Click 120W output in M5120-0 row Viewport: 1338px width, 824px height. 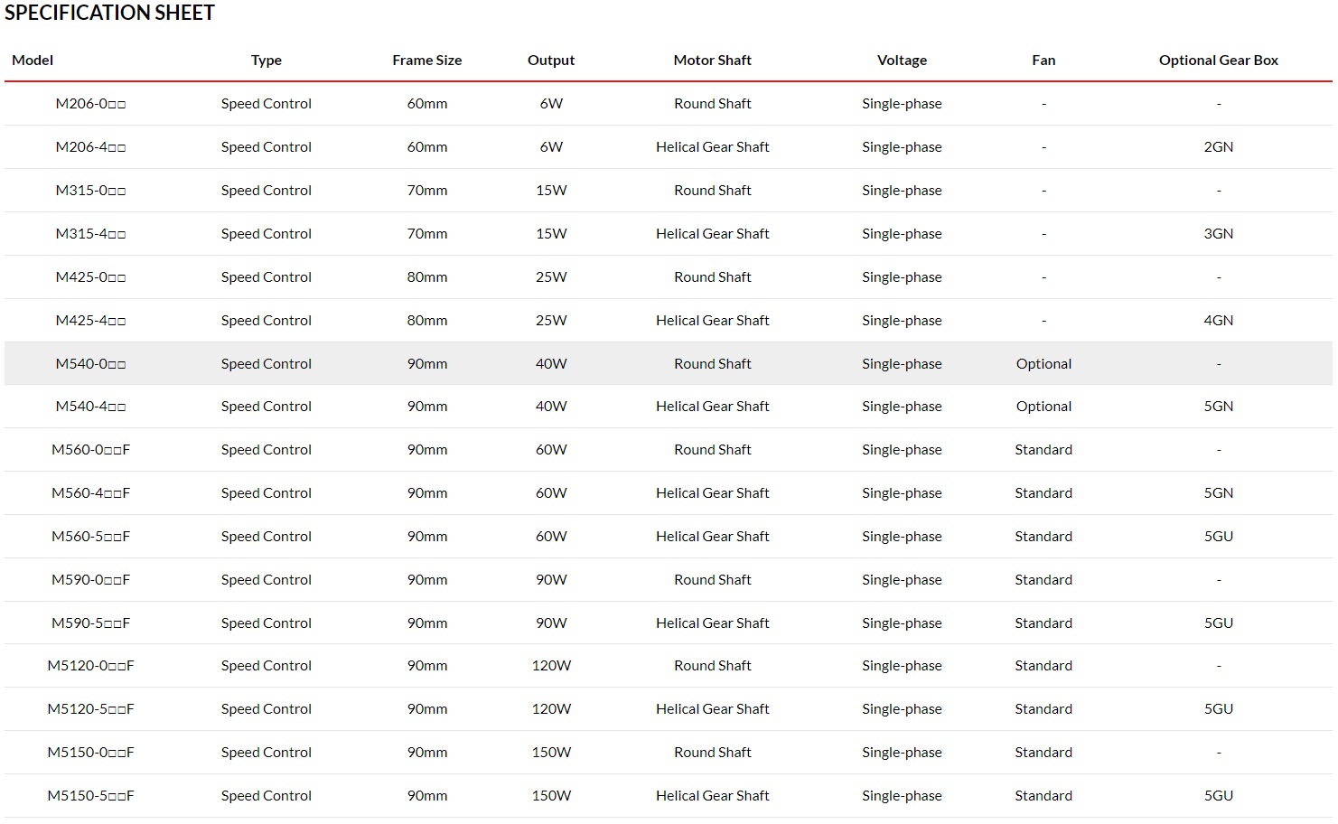tap(551, 666)
